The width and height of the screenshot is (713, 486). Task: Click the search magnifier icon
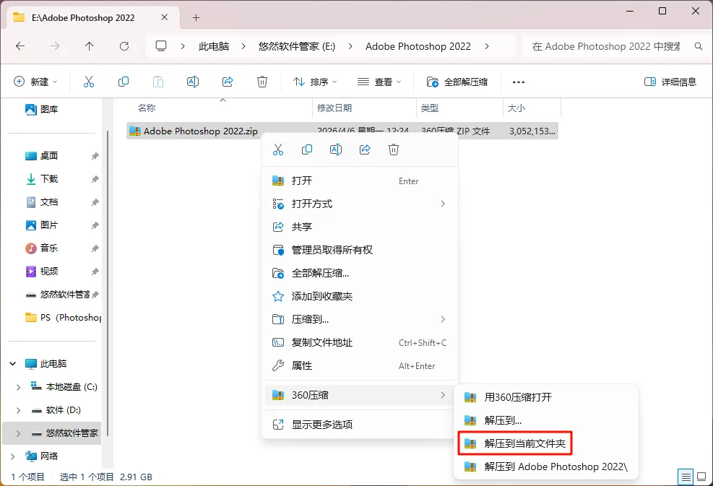[x=699, y=46]
